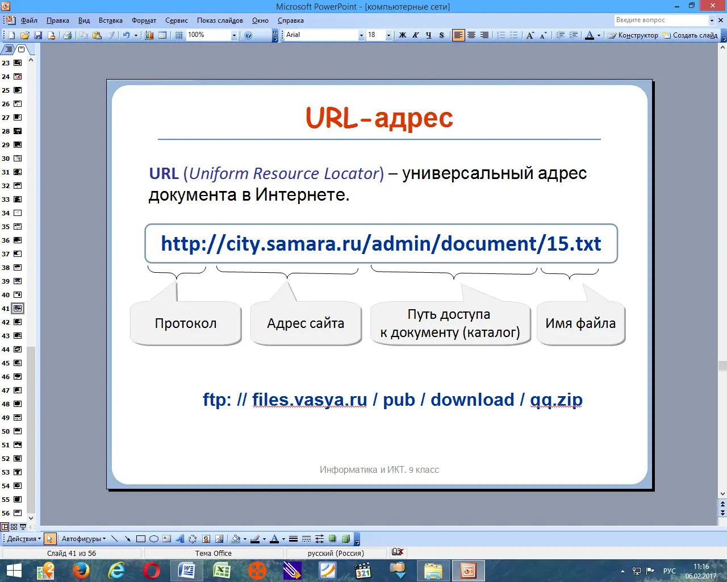Toggle bold formatting (Ж)
Screen dimensions: 727x582
(x=403, y=35)
